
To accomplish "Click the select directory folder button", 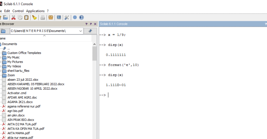I will coord(3,31).
